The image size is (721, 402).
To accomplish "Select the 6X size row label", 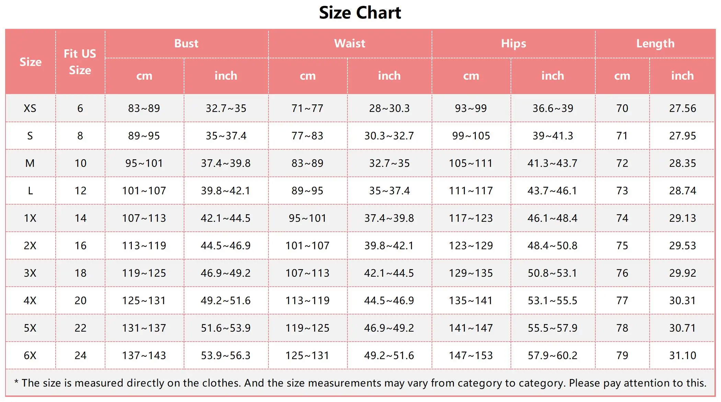I will 30,355.
